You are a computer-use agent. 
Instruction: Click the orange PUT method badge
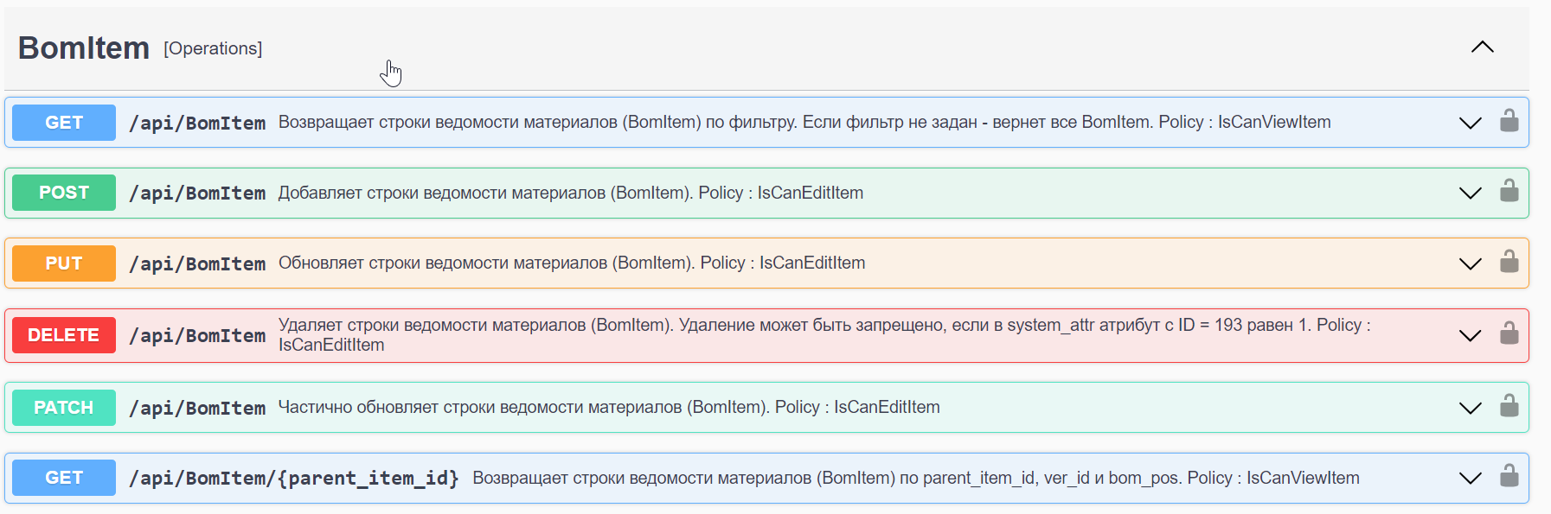click(64, 263)
